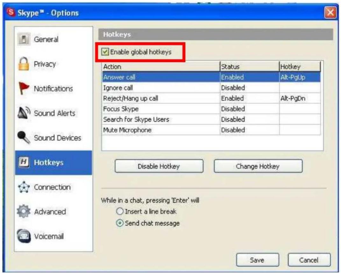Click the Notifications red flag icon

[x=24, y=88]
